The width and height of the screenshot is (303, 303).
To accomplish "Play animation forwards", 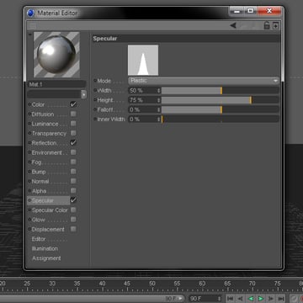I will (x=261, y=299).
